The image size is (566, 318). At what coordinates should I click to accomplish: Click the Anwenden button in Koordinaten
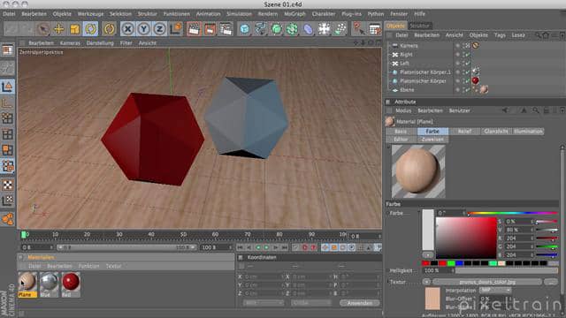click(360, 303)
